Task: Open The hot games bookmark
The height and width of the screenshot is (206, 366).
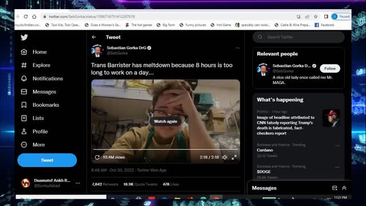Action: [139, 25]
